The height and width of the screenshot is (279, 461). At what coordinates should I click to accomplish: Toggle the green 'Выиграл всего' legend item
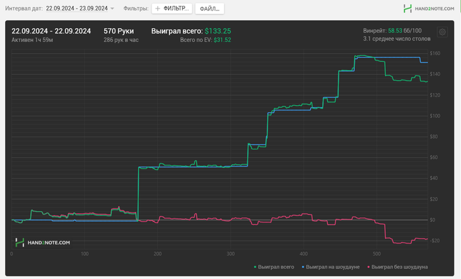274,267
